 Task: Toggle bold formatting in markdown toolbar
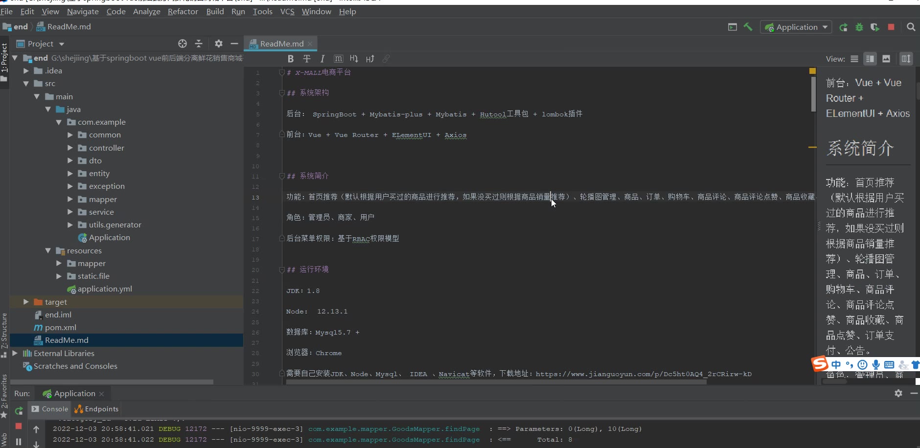pyautogui.click(x=291, y=59)
